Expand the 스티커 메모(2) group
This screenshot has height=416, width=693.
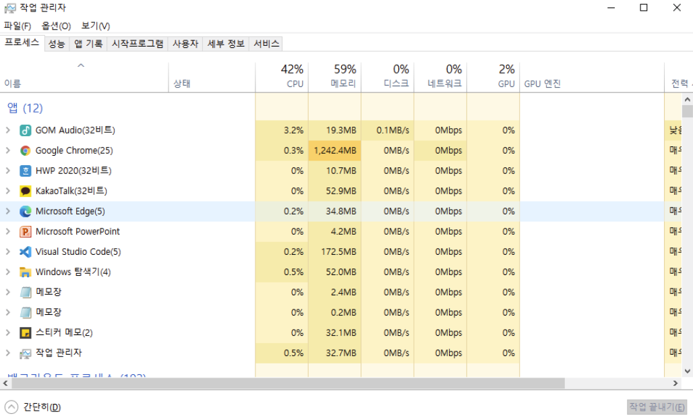(8, 332)
